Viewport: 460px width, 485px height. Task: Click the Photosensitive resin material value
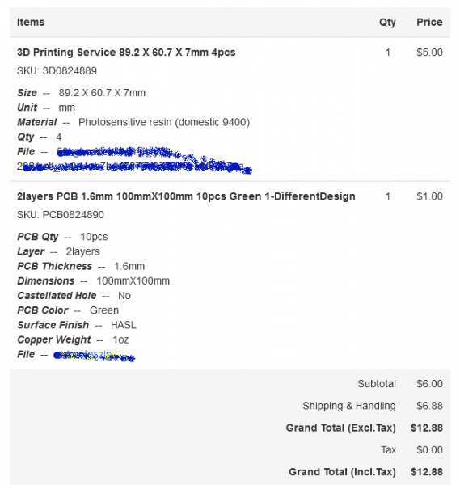click(164, 122)
